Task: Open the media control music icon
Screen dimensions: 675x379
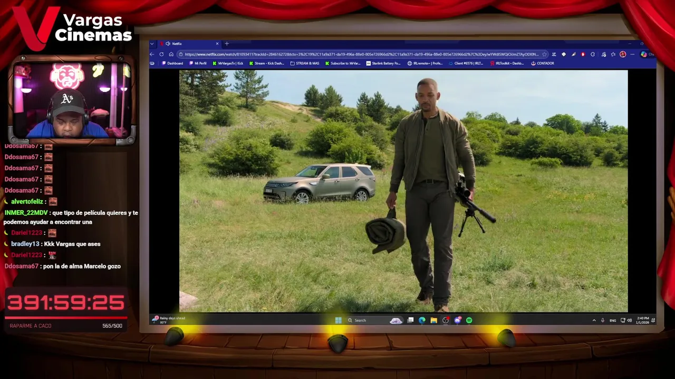Action: pyautogui.click(x=604, y=54)
